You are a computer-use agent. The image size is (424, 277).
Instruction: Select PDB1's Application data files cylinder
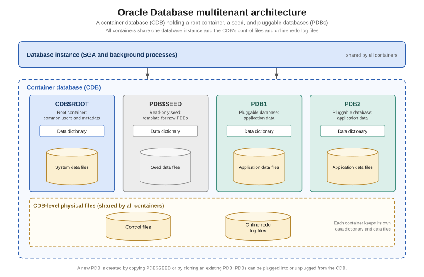click(x=259, y=167)
